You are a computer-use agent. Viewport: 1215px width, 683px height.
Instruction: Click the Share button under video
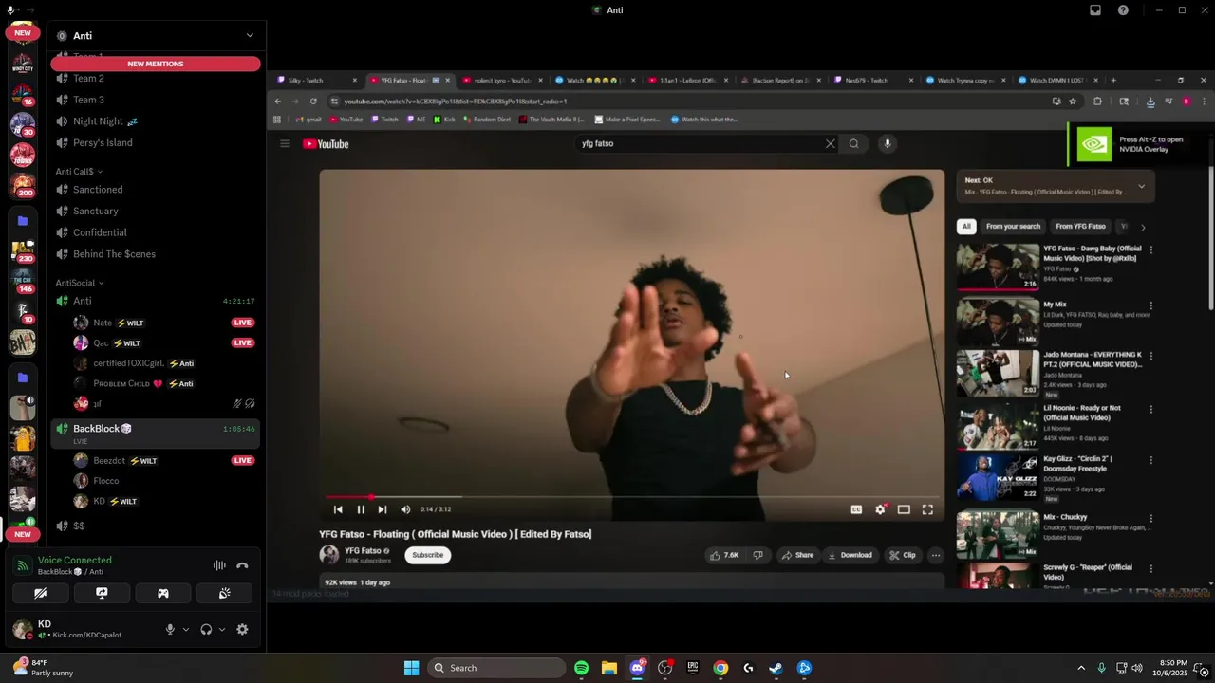click(x=797, y=555)
